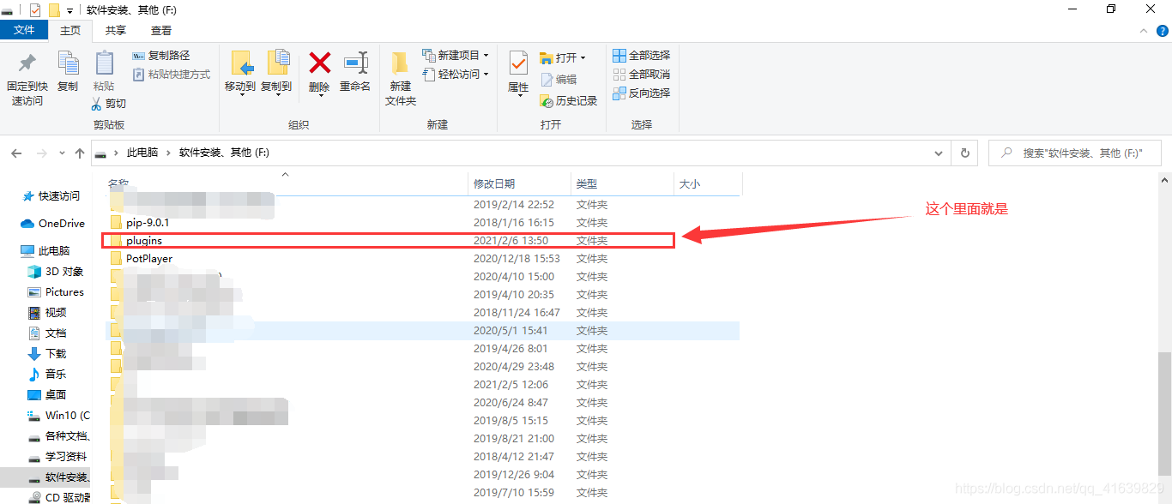Viewport: 1172px width, 504px height.
Task: Click the Forward navigation arrow
Action: point(42,153)
